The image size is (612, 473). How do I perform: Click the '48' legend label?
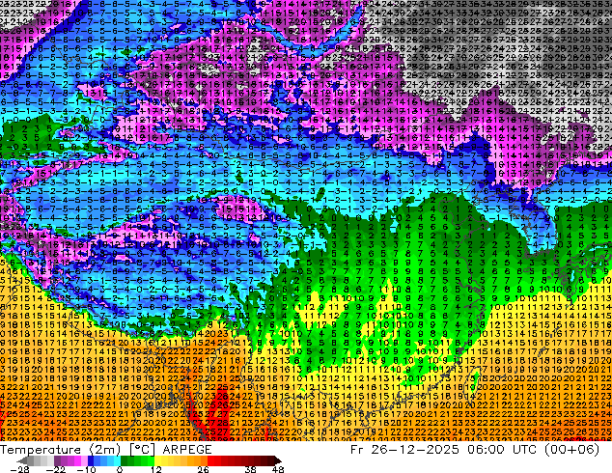pos(278,469)
